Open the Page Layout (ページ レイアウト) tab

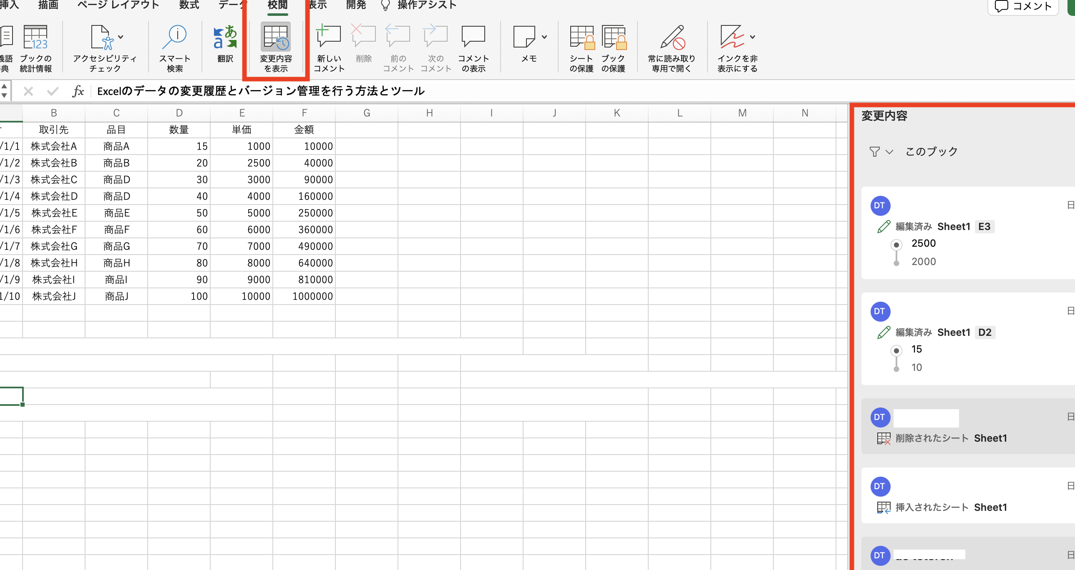point(118,5)
